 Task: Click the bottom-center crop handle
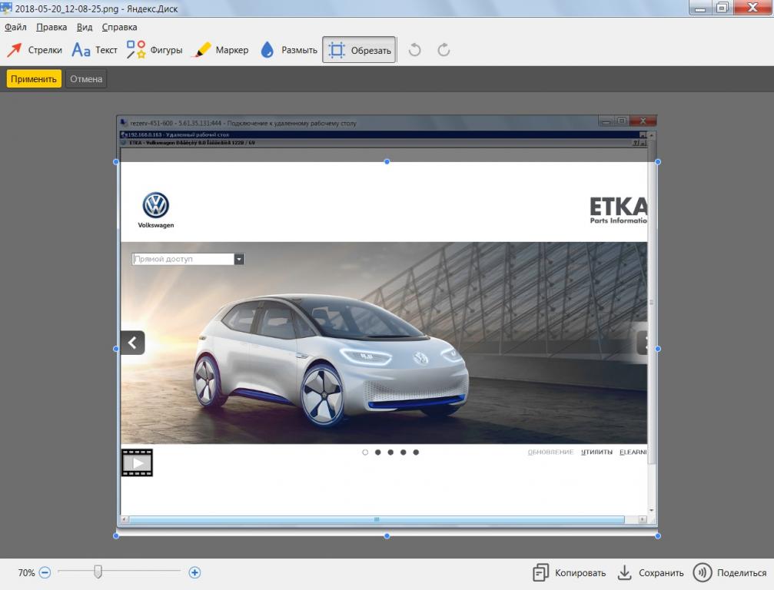pos(387,535)
